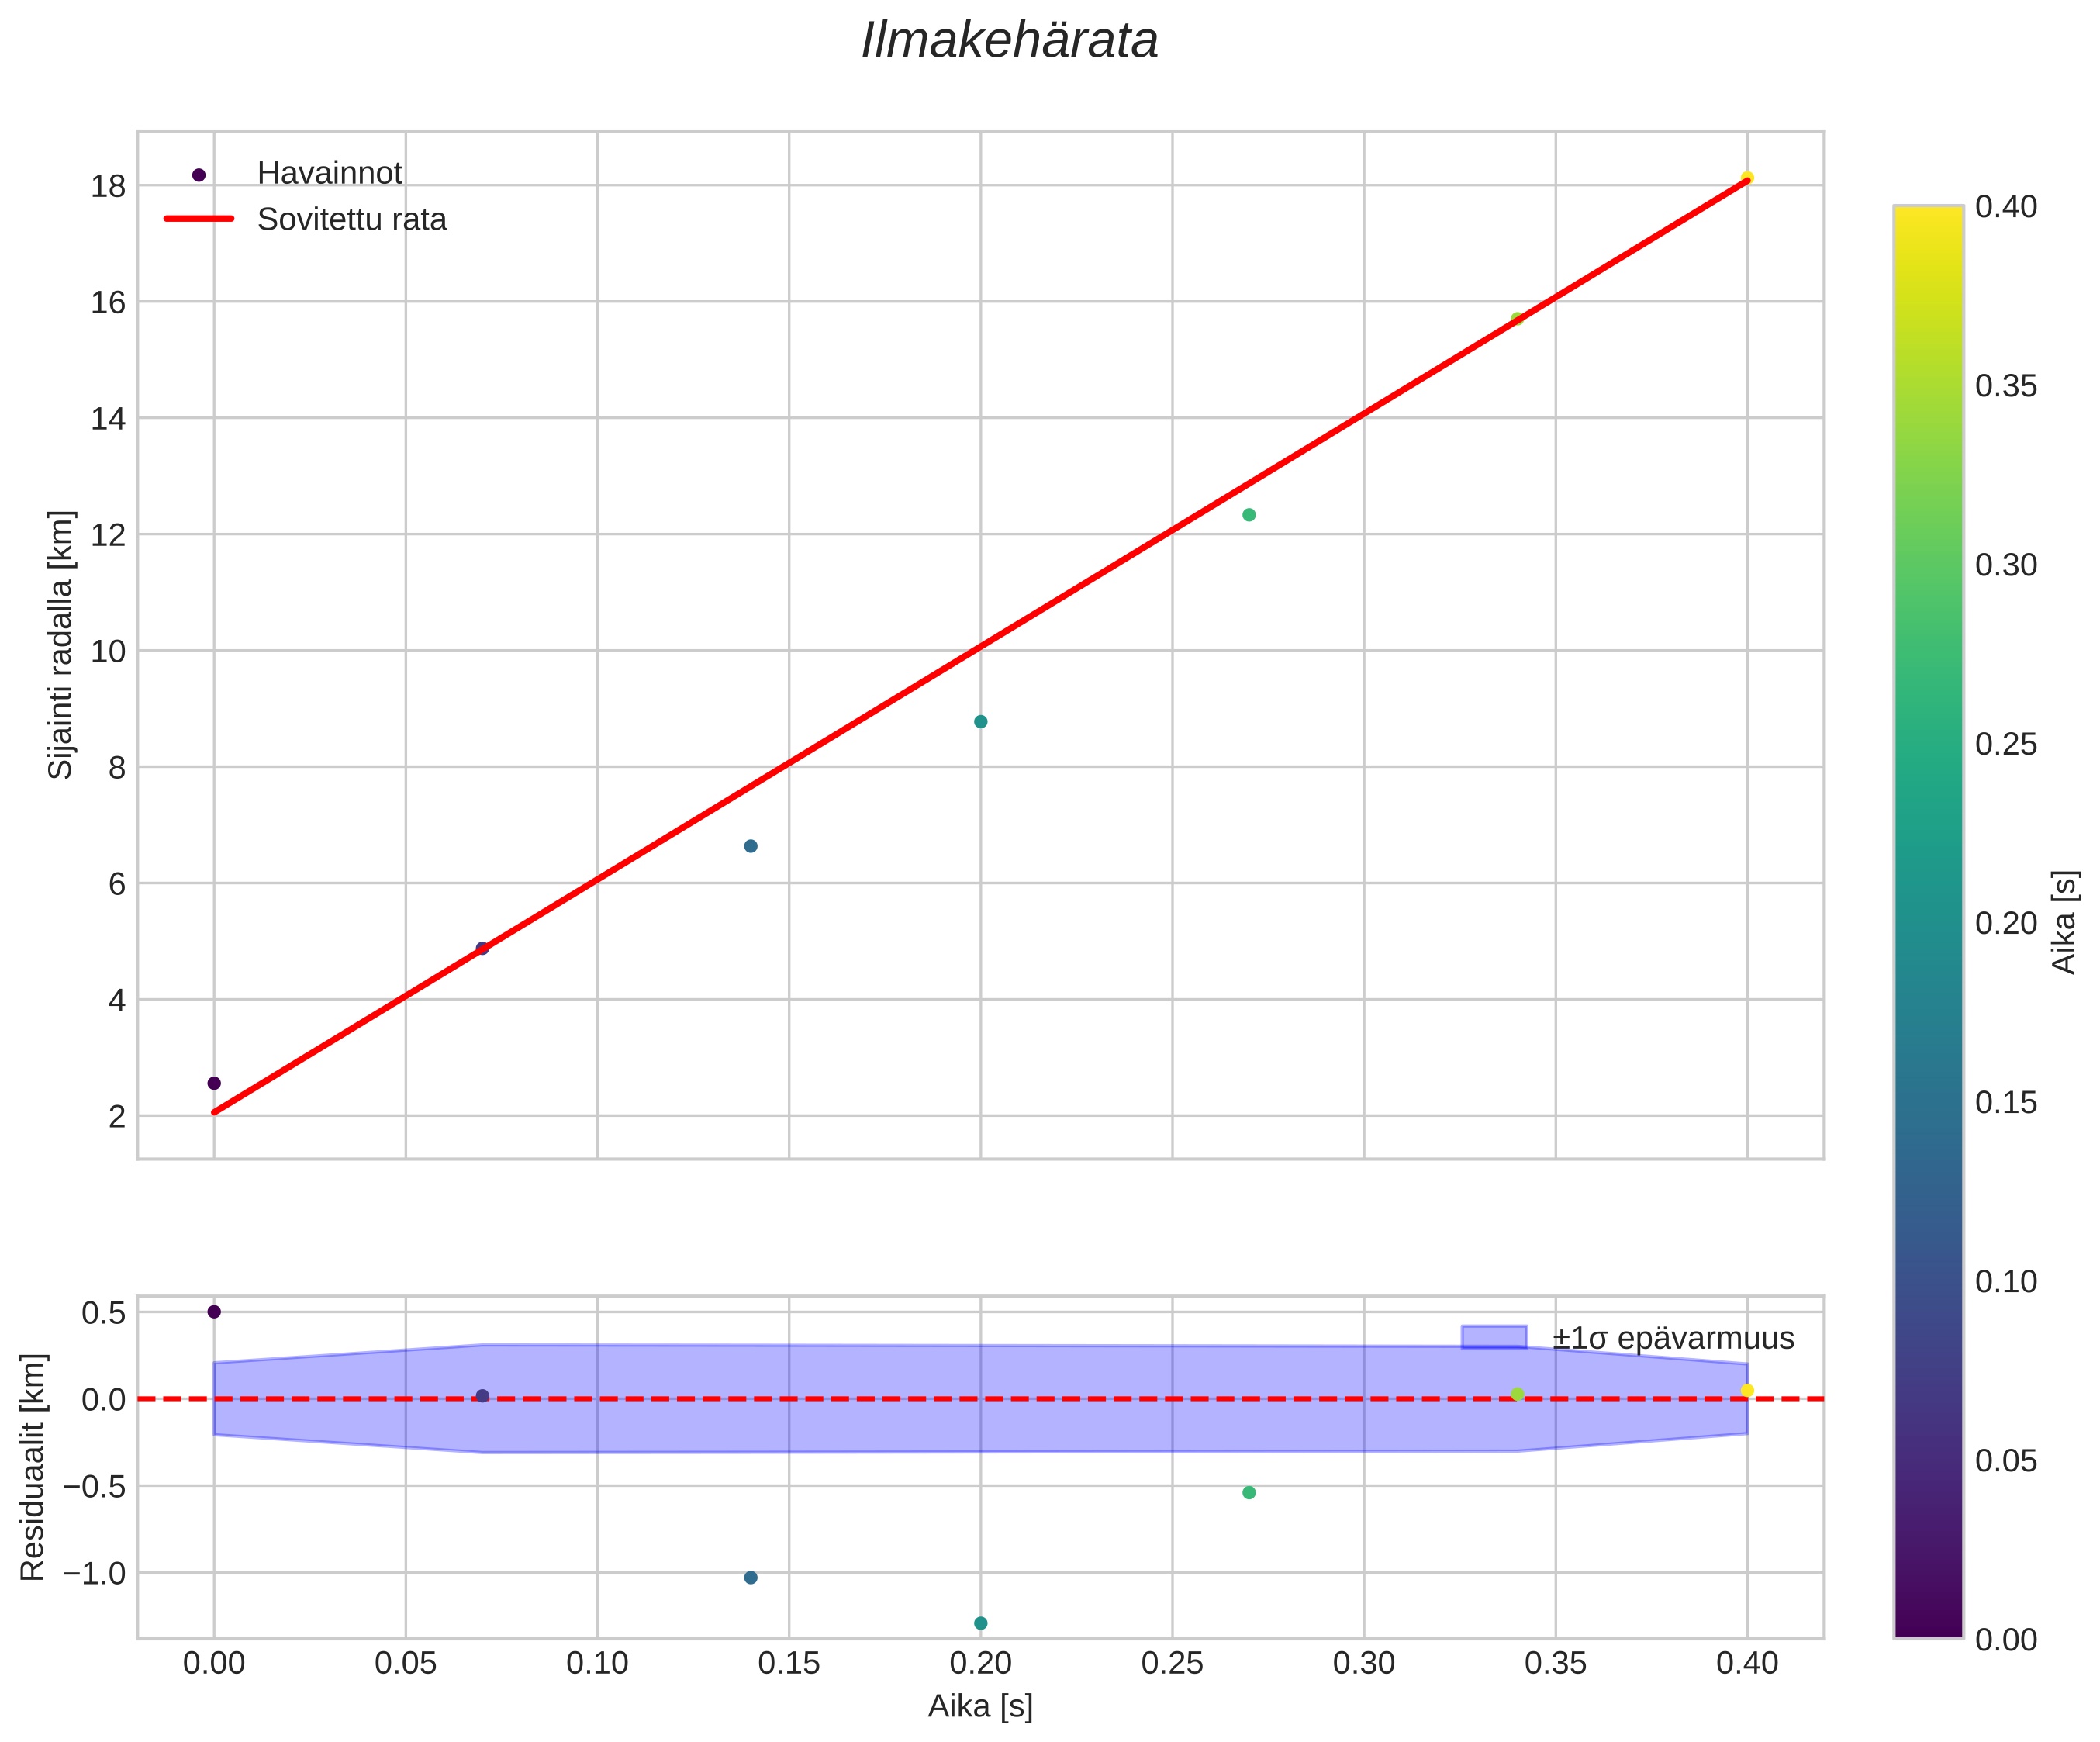The image size is (2100, 1742).
Task: Click the yellow observation point near 18 km
Action: coord(1747,178)
